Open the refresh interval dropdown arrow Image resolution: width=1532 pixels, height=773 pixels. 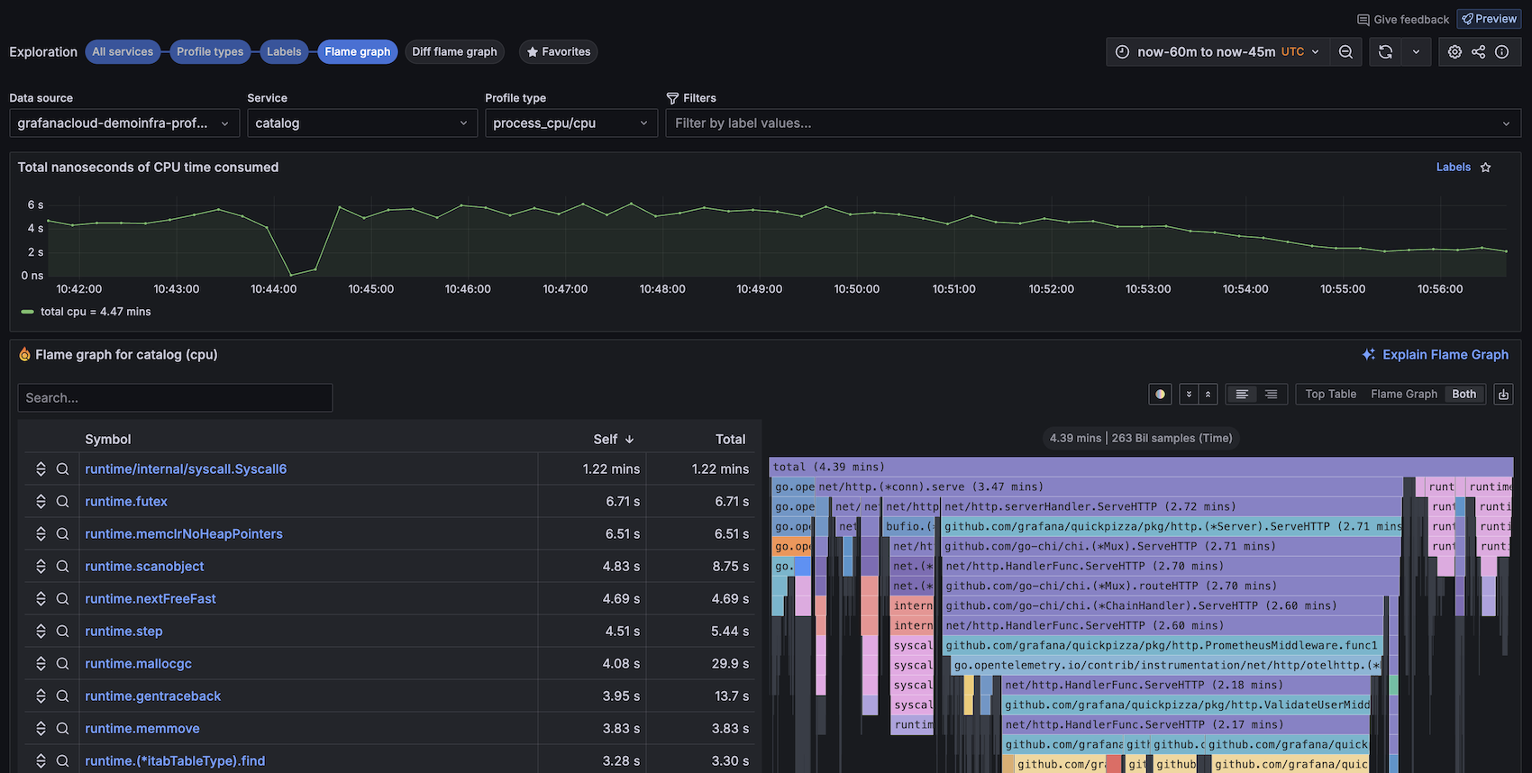(x=1416, y=52)
